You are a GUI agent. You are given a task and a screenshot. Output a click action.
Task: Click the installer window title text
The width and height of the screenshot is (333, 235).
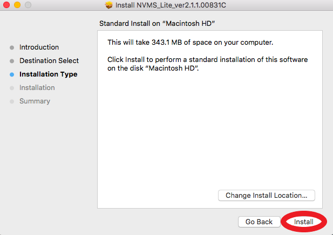coord(171,5)
